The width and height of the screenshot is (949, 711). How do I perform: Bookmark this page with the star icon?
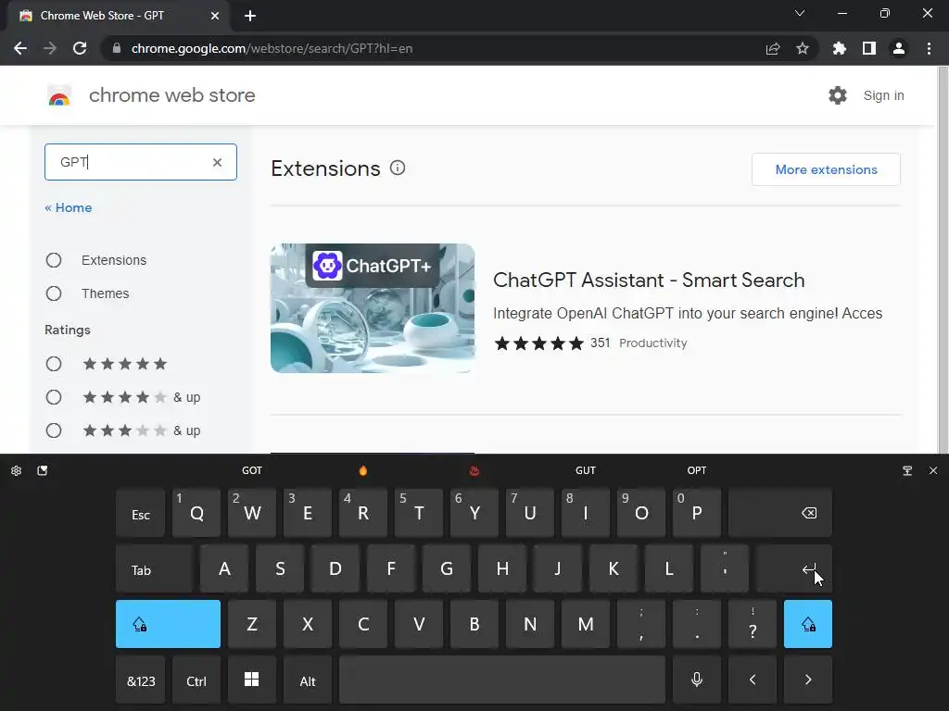[x=803, y=48]
